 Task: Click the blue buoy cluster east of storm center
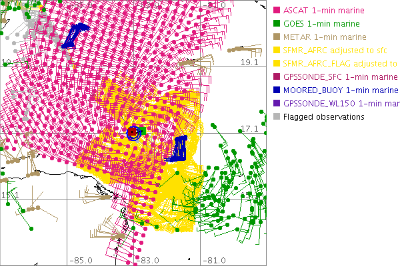coord(179,150)
